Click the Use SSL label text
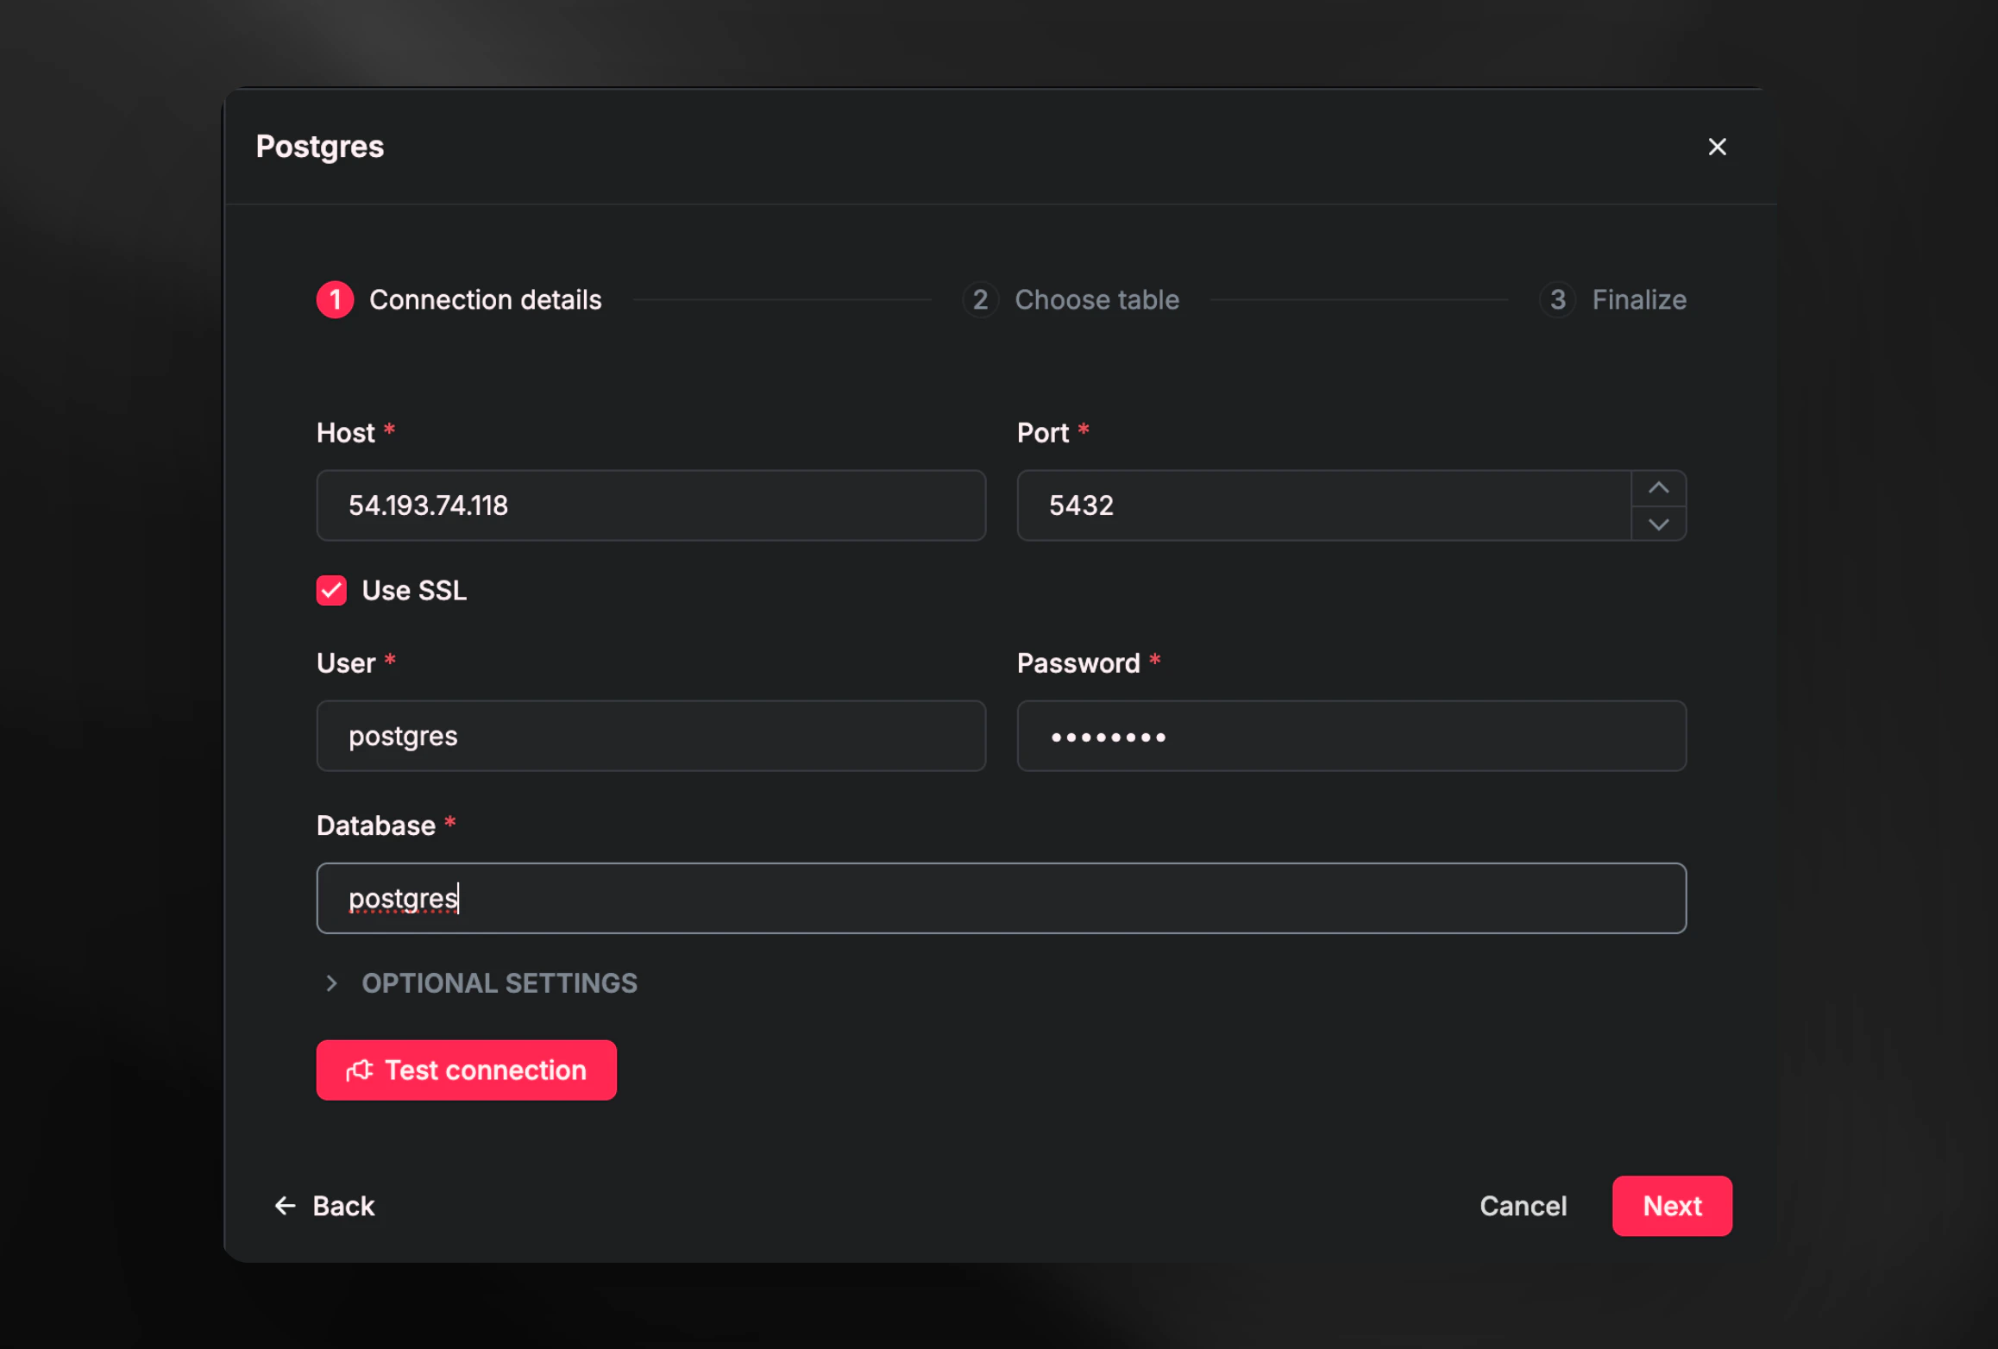Image resolution: width=1998 pixels, height=1349 pixels. click(x=414, y=591)
